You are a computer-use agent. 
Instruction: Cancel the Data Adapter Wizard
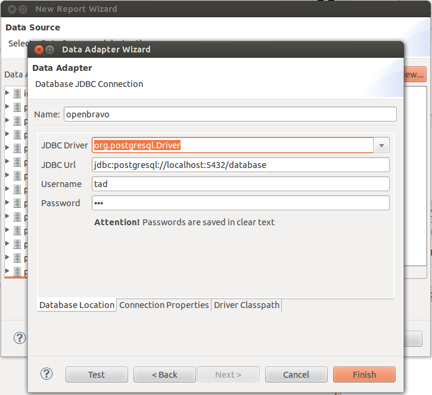tap(297, 374)
